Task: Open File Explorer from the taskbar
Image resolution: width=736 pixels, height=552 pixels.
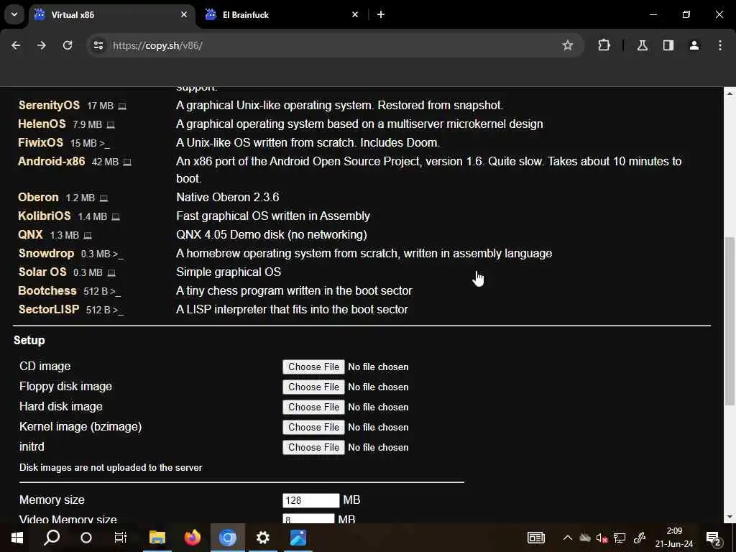Action: click(157, 538)
